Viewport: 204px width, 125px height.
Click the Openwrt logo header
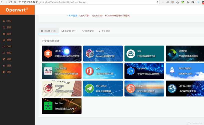(17, 10)
